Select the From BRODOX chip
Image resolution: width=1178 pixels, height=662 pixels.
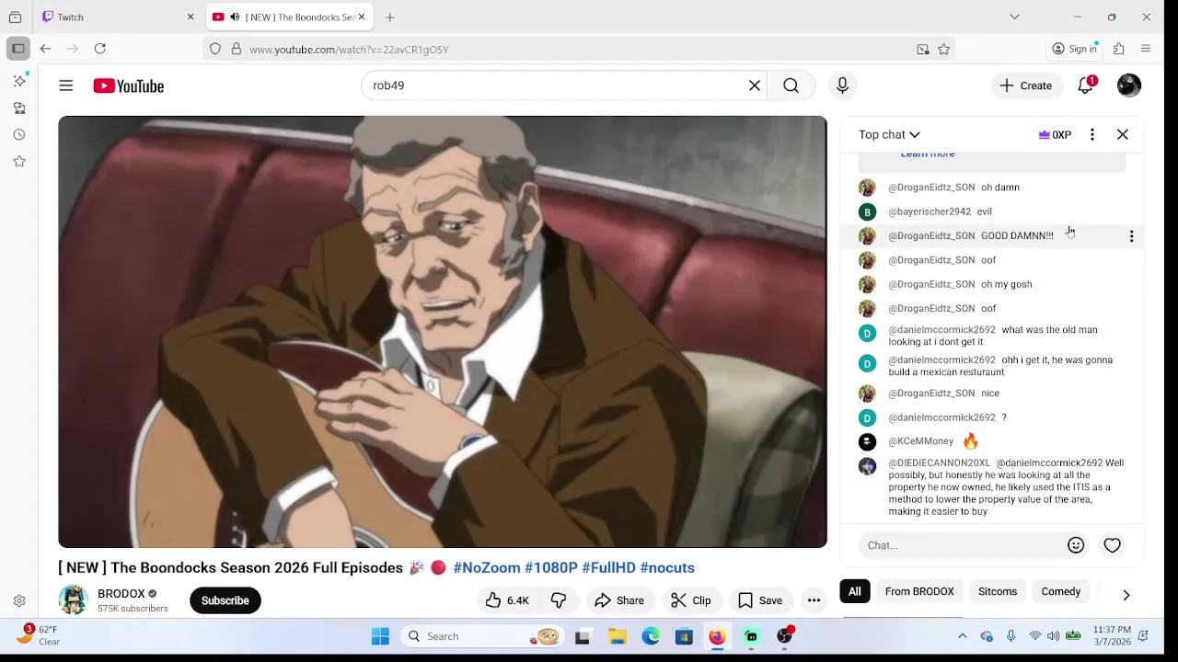919,591
